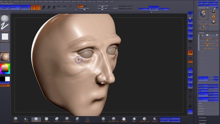Click the Rotate view icon on right shelf
The height and width of the screenshot is (124, 220).
pyautogui.click(x=190, y=86)
